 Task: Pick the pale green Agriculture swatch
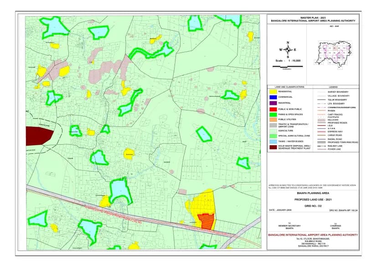pyautogui.click(x=273, y=131)
